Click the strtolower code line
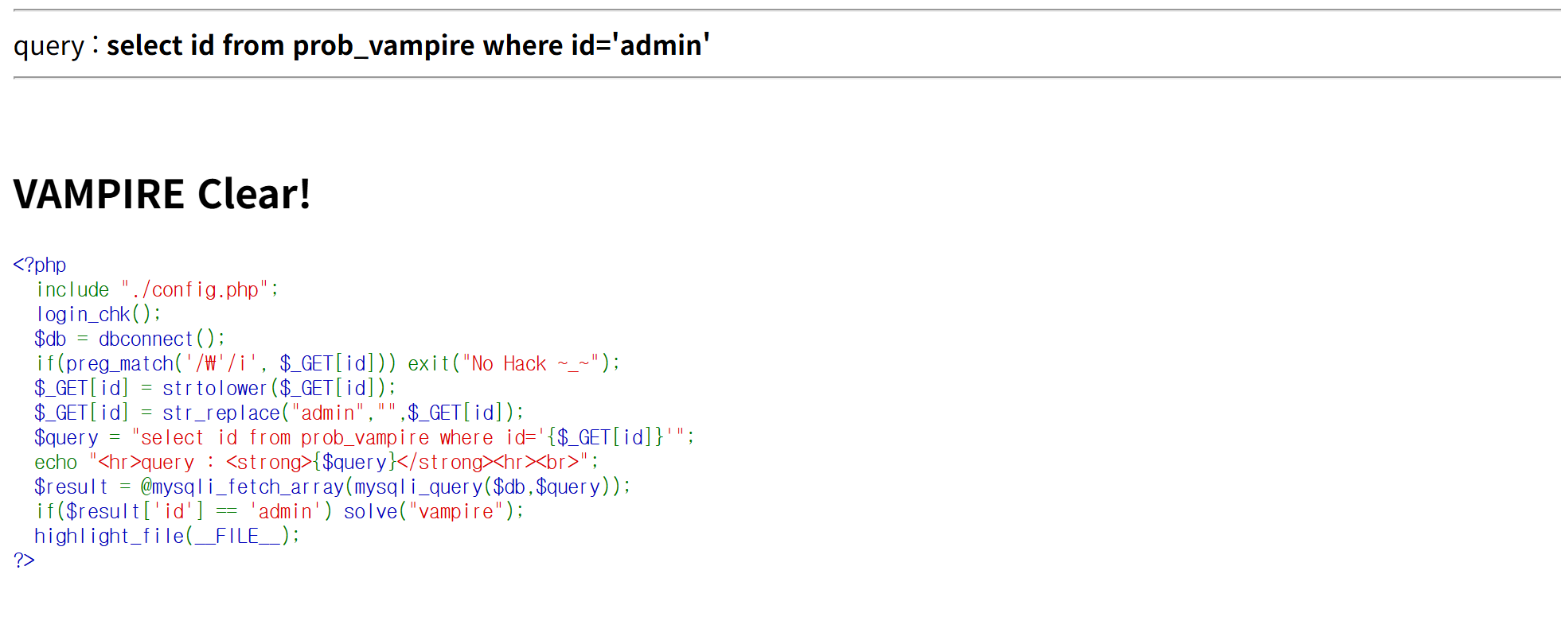 tap(215, 388)
